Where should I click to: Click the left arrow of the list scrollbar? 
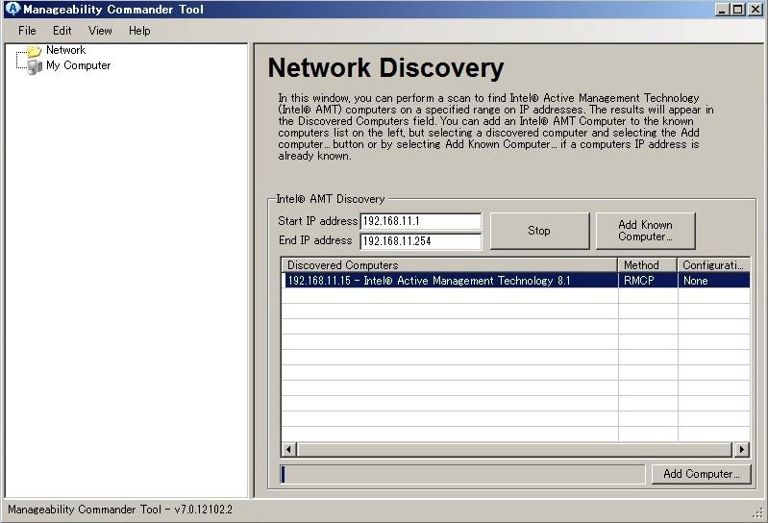click(x=289, y=449)
